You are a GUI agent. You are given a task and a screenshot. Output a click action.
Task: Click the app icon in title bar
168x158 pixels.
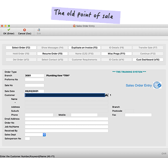coord(74,26)
